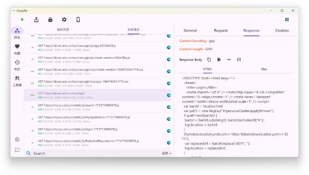Switch body view to Hex

pos(264,69)
